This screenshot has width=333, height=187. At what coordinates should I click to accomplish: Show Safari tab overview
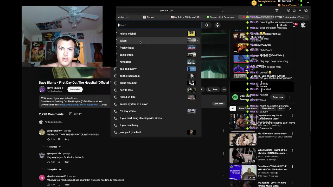coord(306,10)
